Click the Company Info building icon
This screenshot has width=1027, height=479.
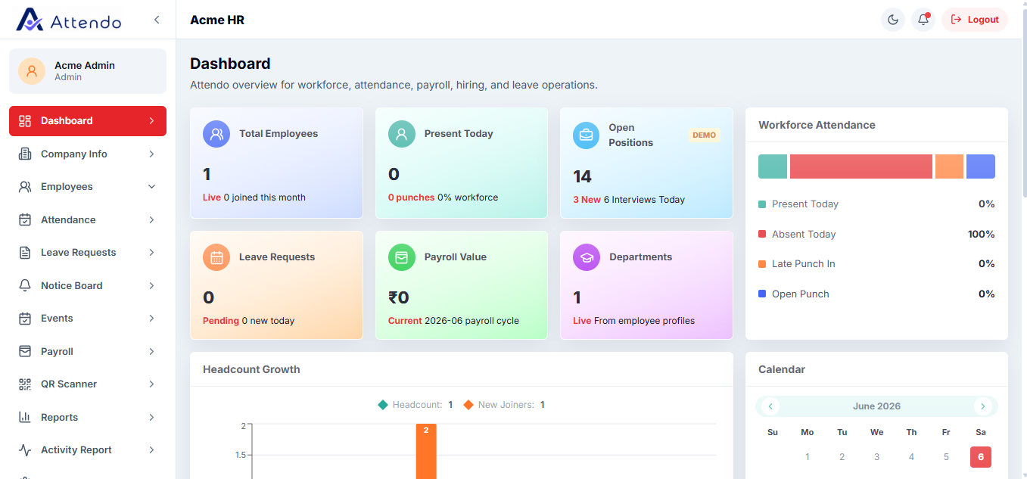pyautogui.click(x=25, y=154)
